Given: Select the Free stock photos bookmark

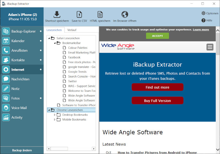Looking at the screenshot, I should pyautogui.click(x=82, y=62).
